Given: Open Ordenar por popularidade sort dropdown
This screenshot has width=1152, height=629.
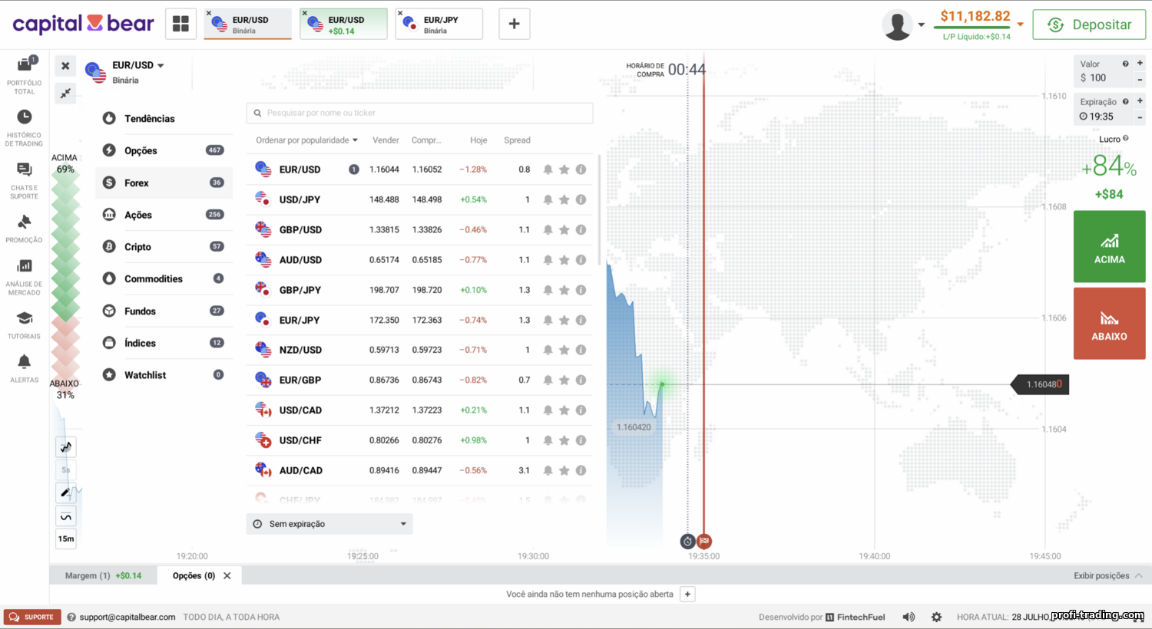Looking at the screenshot, I should 307,140.
